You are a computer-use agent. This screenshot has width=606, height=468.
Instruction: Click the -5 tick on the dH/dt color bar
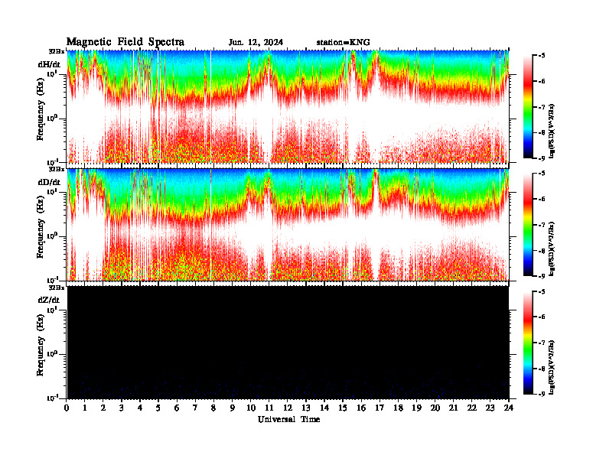click(542, 56)
